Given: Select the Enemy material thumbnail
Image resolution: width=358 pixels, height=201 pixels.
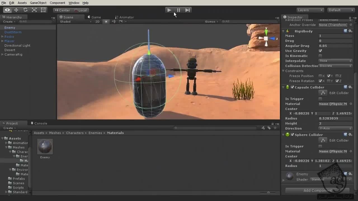Looking at the screenshot, I should [45, 147].
